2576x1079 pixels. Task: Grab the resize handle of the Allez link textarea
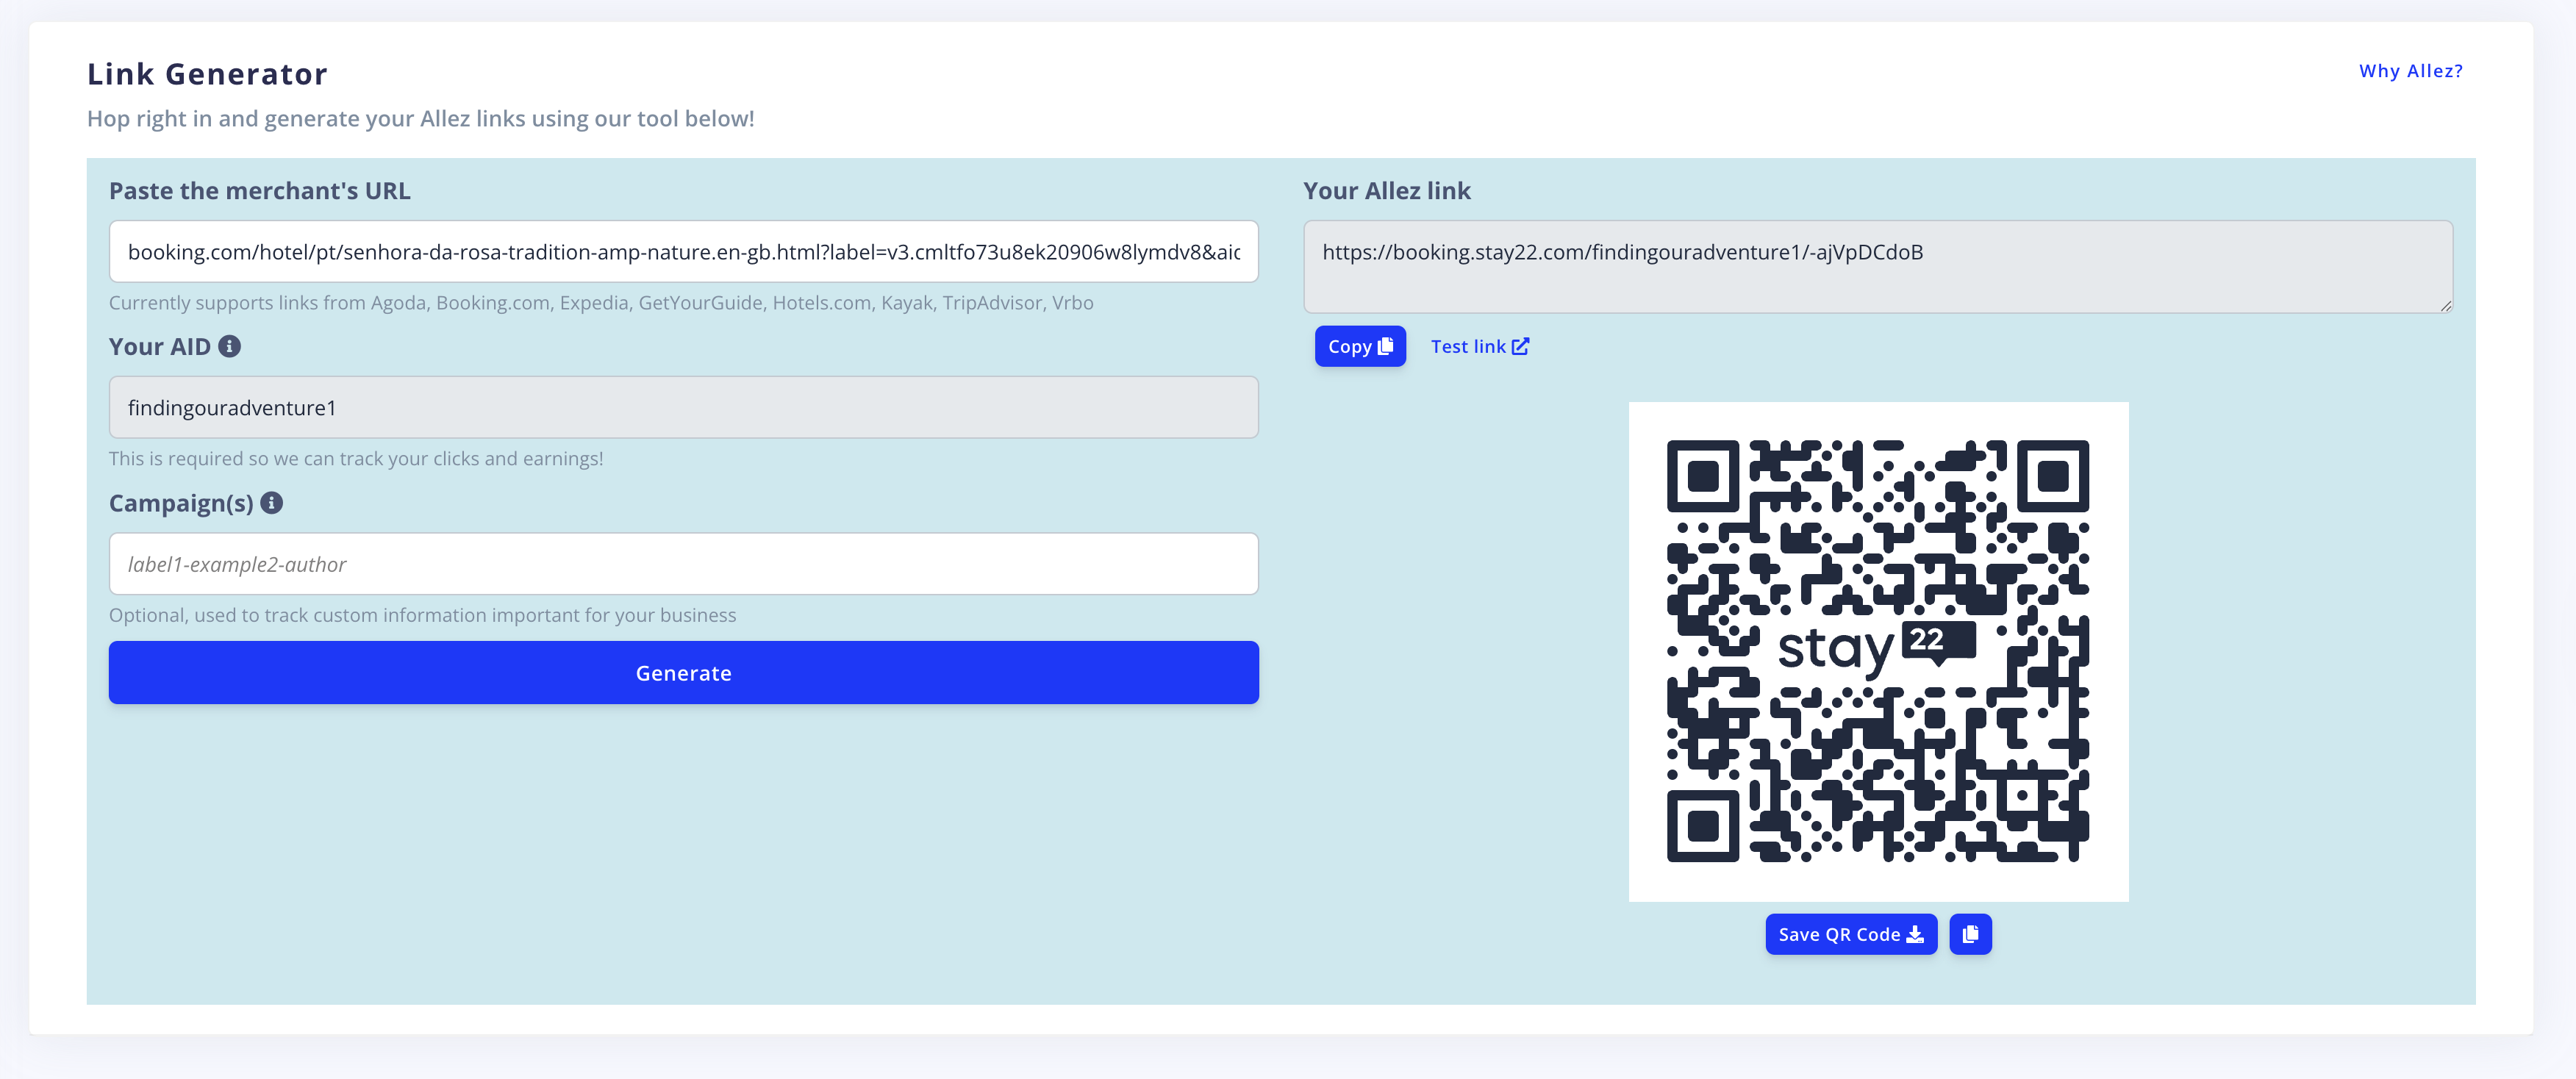(2446, 306)
